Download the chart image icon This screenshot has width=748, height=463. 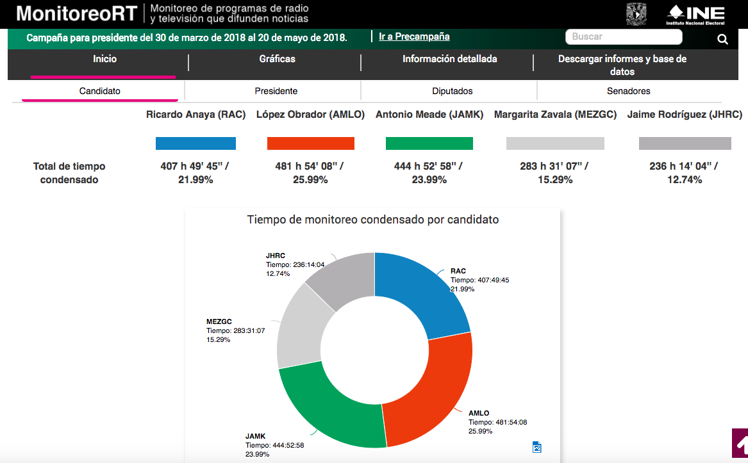pos(536,447)
